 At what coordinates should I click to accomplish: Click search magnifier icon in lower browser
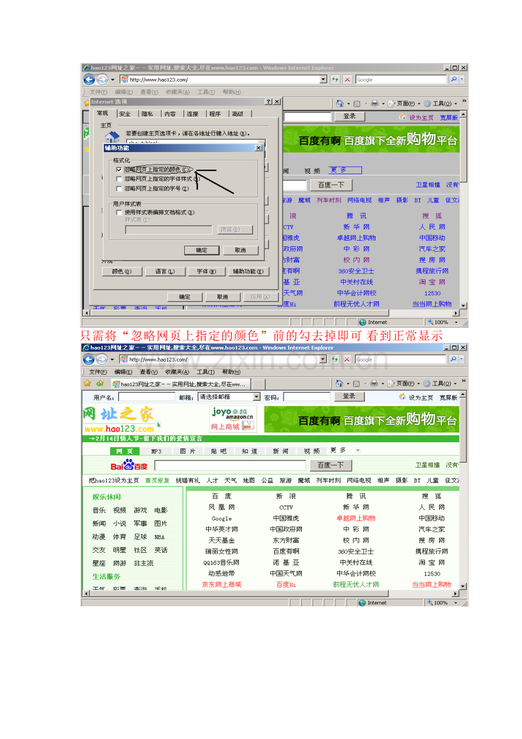(453, 359)
